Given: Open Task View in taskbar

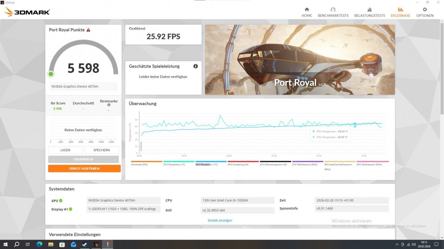Looking at the screenshot, I should 28,245.
